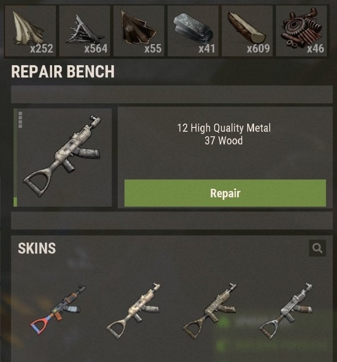This screenshot has width=337, height=362.
Task: Click the empty bar below the repair panel
Action: pos(172,221)
